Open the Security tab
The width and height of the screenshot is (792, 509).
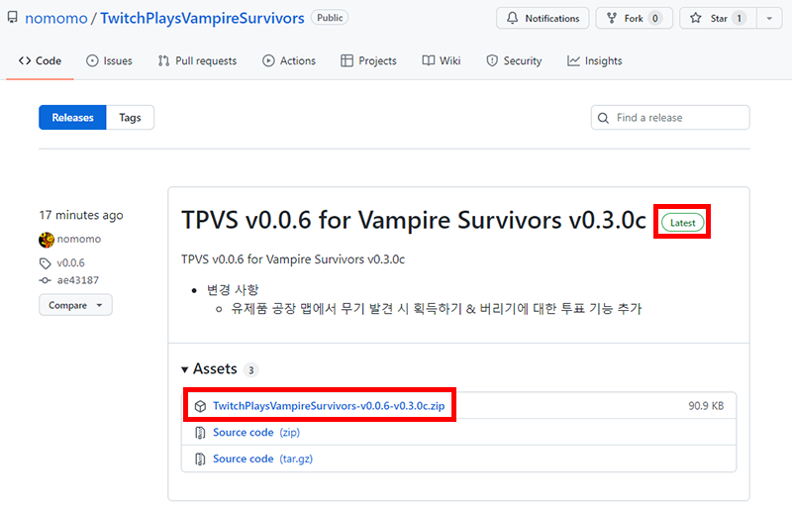[x=514, y=60]
